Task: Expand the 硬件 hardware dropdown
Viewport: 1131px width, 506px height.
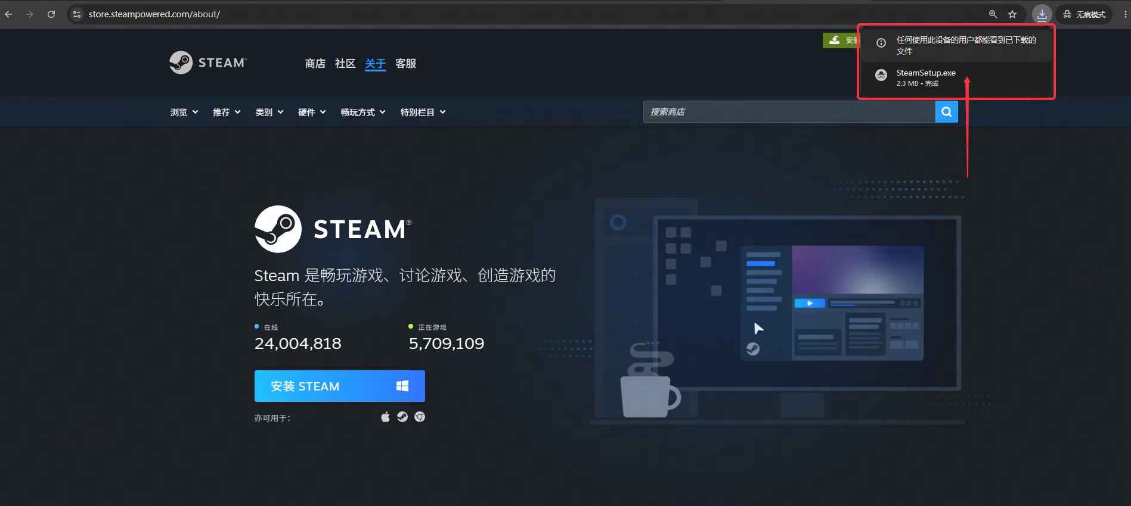Action: click(x=312, y=113)
